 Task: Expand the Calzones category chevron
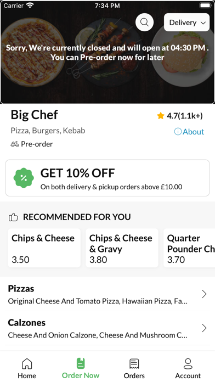click(204, 328)
